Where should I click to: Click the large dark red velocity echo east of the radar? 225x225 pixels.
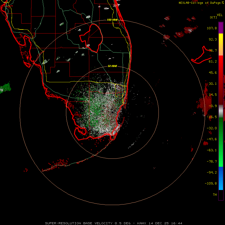[204, 100]
